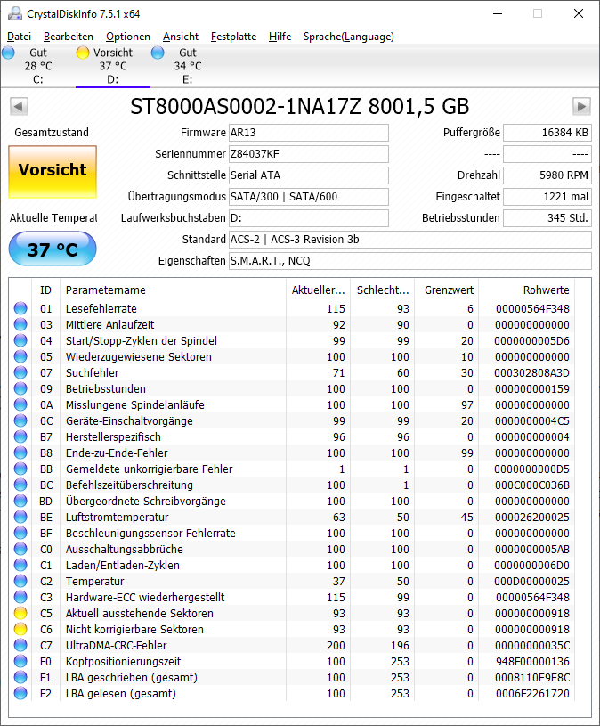The width and height of the screenshot is (600, 726).
Task: Open the Ansicht menu
Action: coord(181,37)
